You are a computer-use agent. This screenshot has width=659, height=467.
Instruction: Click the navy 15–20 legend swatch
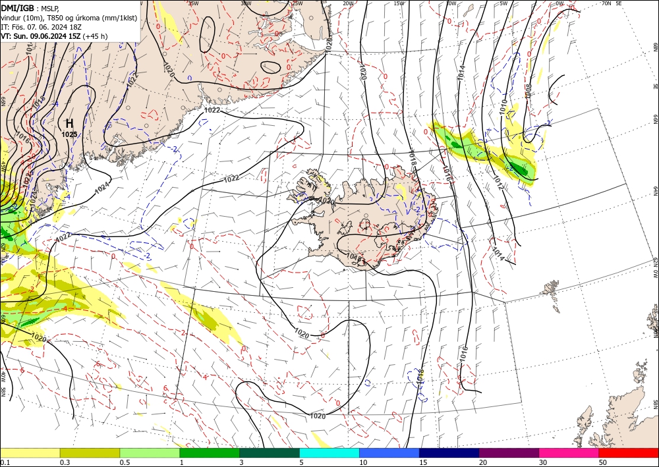449,453
